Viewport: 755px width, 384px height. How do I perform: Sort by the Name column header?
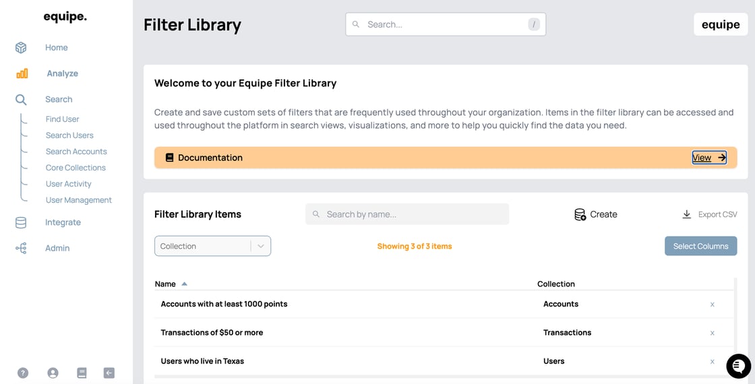(x=165, y=284)
